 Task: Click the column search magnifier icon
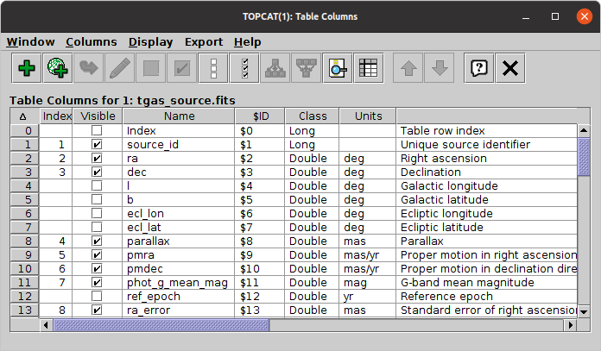coord(337,69)
